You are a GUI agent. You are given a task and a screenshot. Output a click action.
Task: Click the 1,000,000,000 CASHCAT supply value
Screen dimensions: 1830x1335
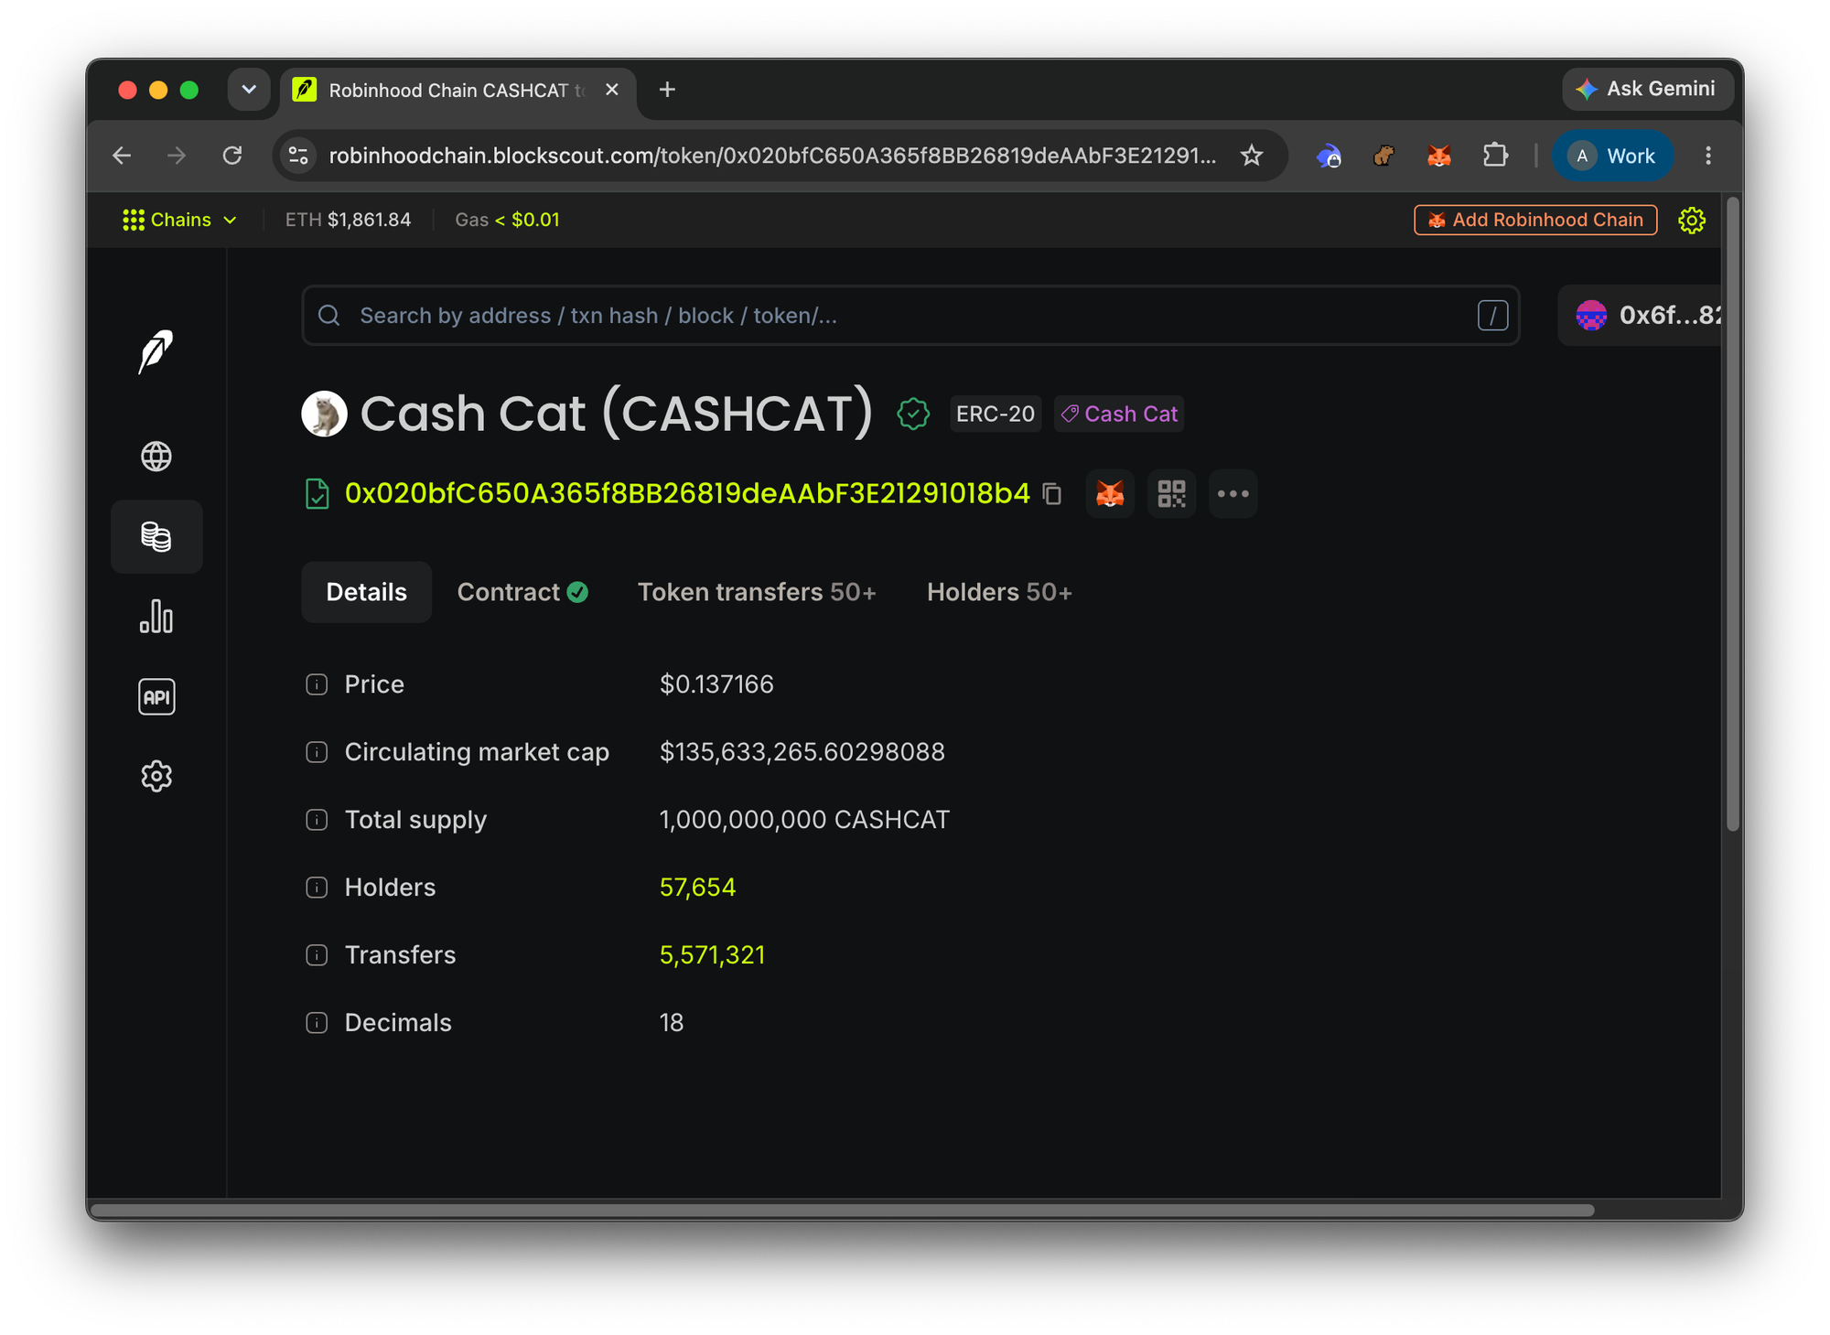tap(804, 820)
